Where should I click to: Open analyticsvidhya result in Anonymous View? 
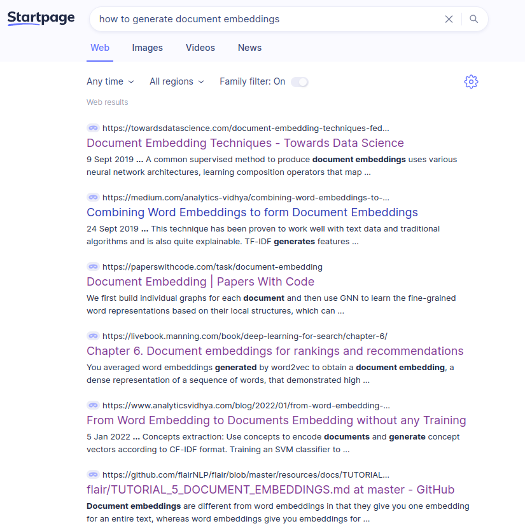93,405
